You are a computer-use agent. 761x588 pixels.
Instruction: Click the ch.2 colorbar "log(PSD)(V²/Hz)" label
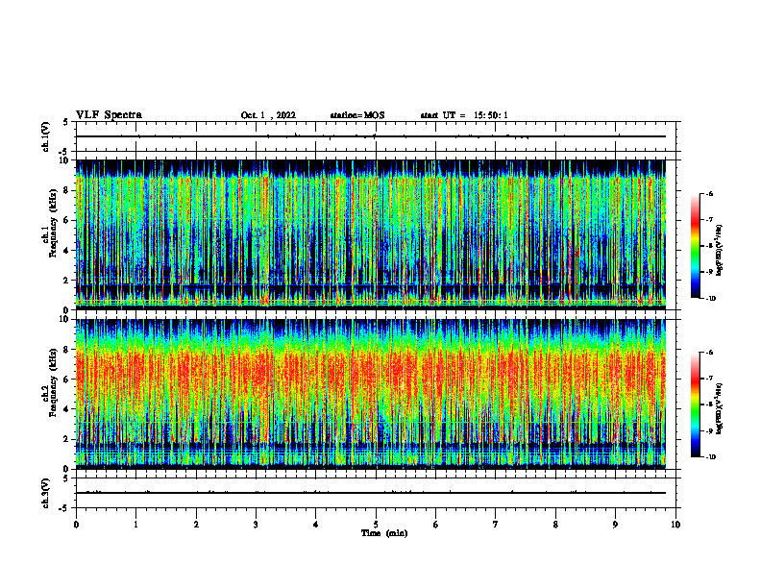pyautogui.click(x=720, y=408)
